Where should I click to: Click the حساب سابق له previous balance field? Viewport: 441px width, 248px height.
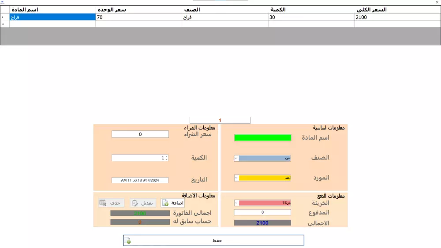tap(140, 222)
